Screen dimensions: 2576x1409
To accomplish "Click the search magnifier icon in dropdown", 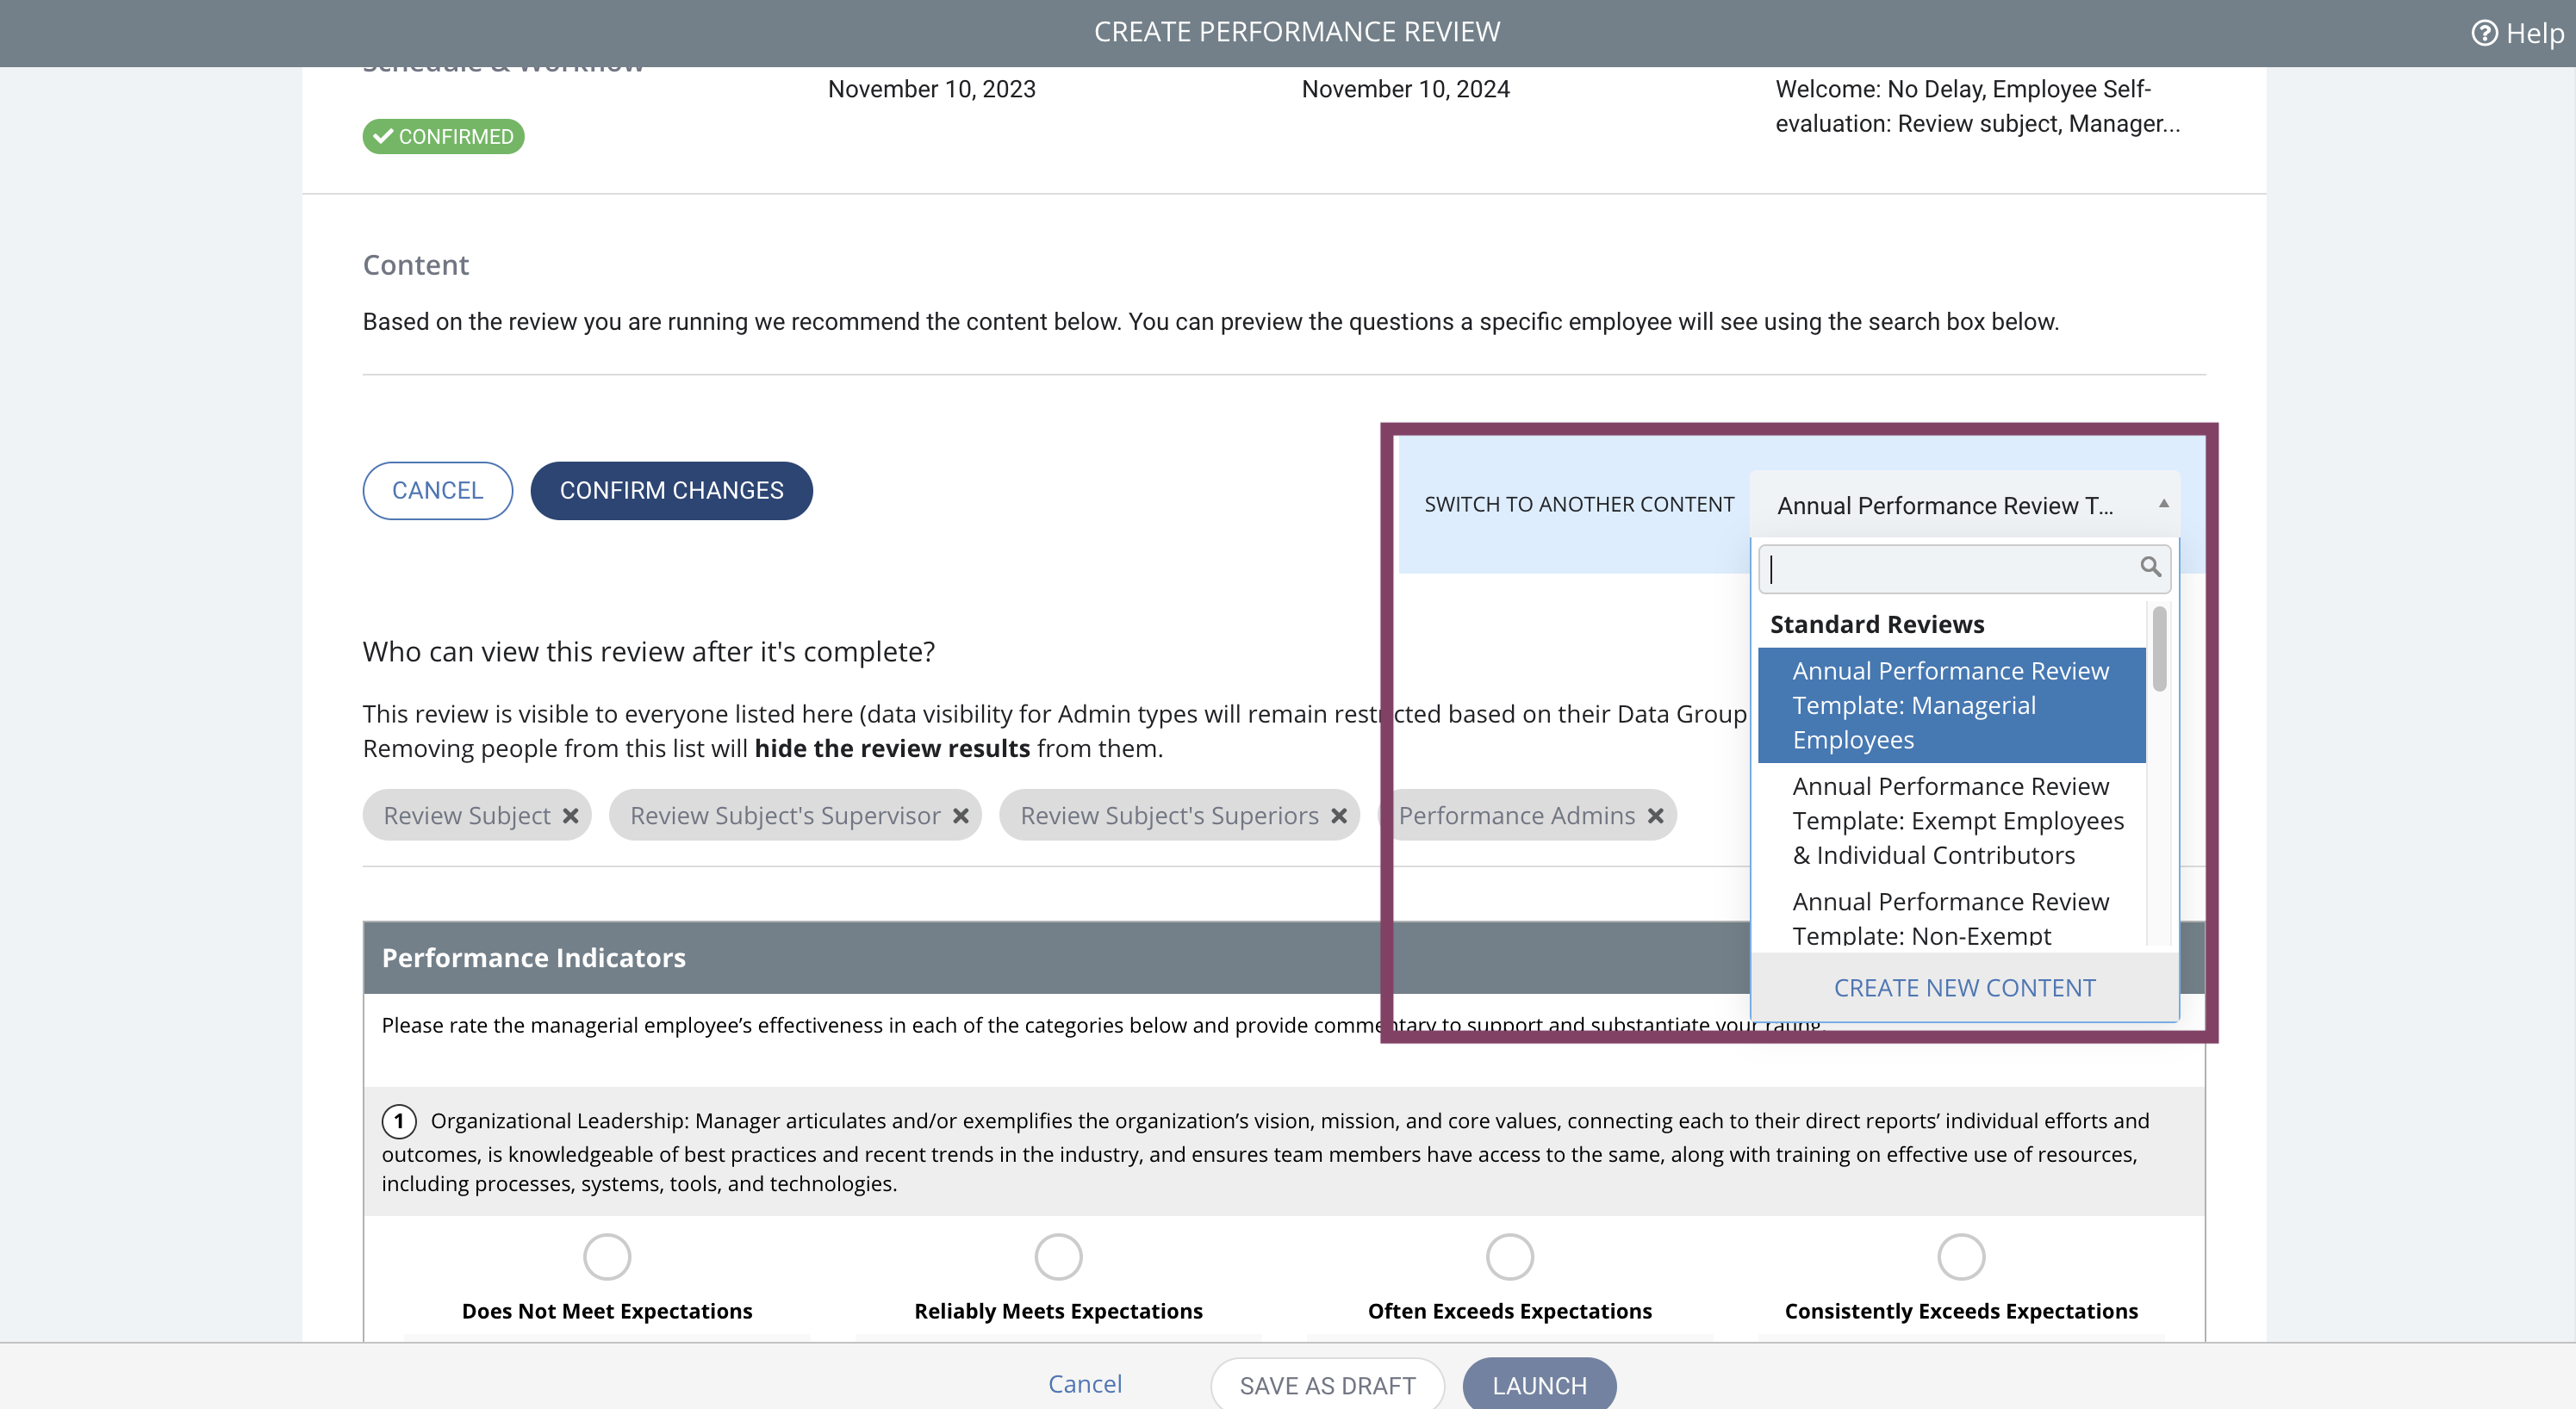I will [2150, 567].
